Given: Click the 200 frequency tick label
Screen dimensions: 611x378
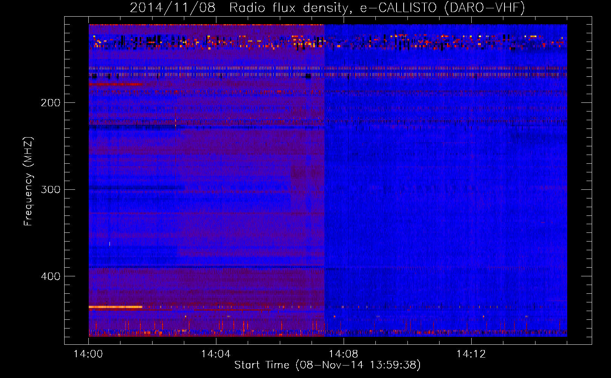Looking at the screenshot, I should 51,103.
